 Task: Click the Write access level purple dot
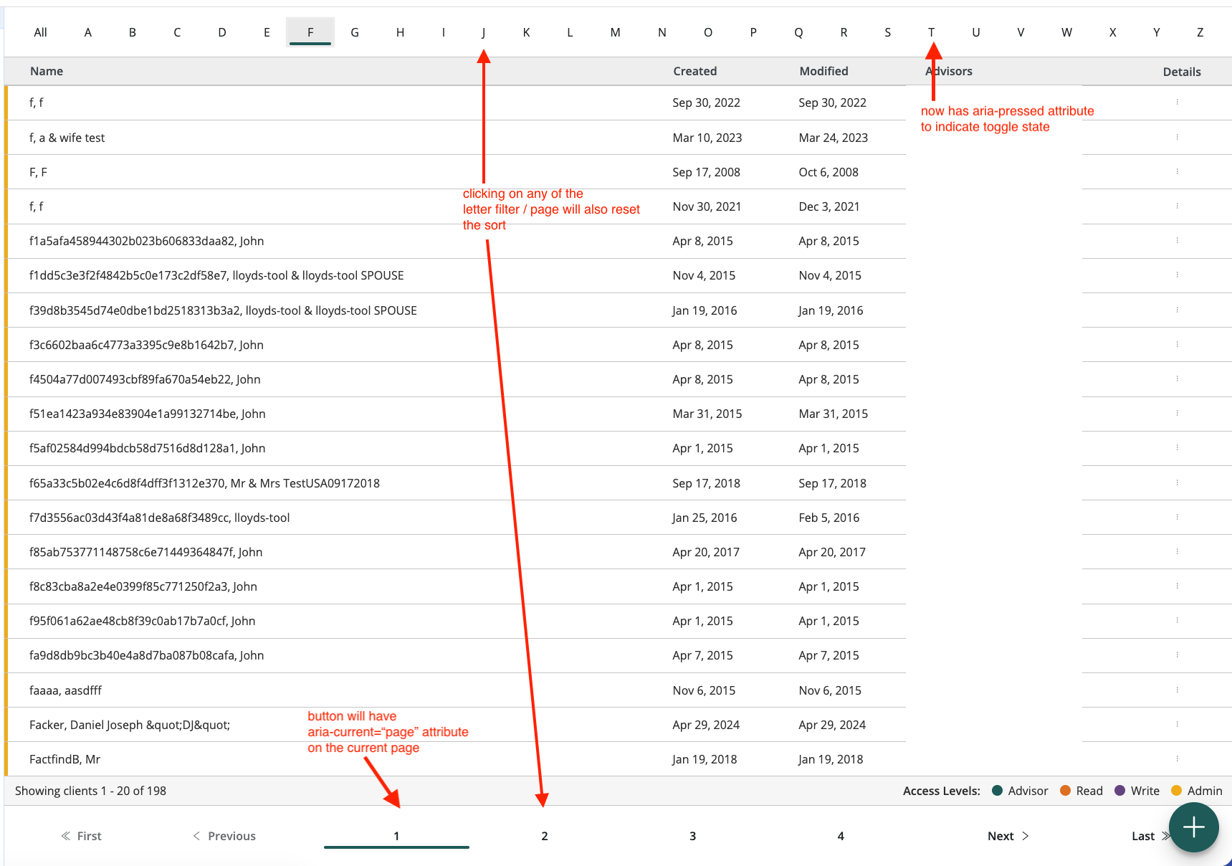pos(1119,791)
